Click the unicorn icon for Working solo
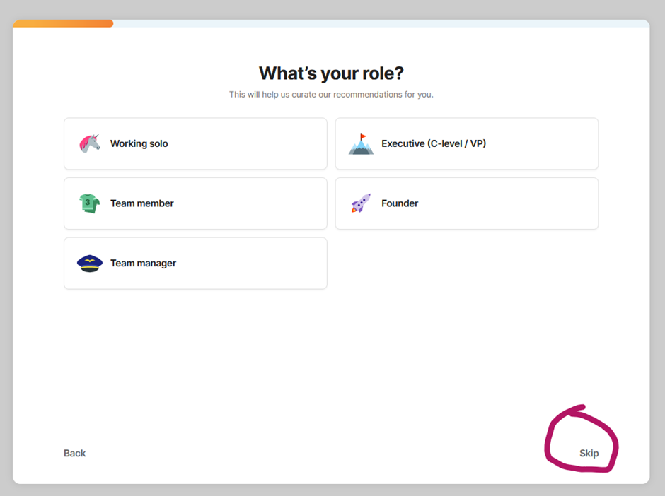The image size is (665, 496). pyautogui.click(x=89, y=143)
